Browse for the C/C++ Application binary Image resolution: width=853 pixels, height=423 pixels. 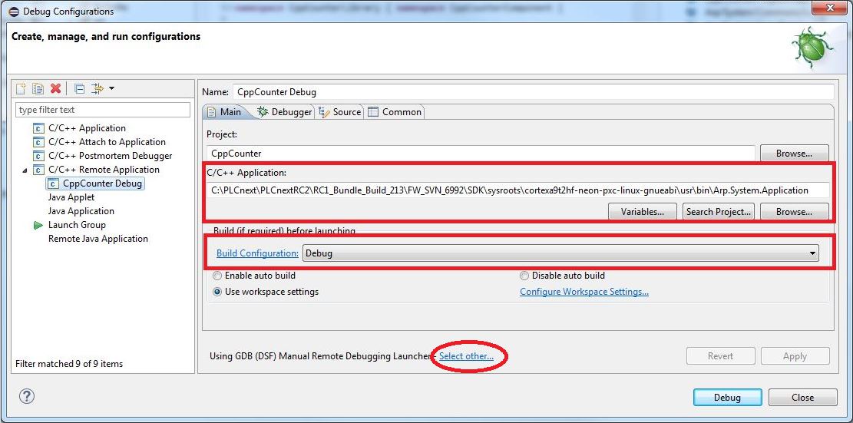point(794,212)
